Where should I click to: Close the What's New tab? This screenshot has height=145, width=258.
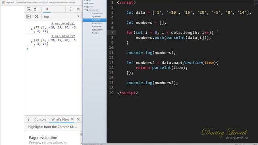[72, 119]
